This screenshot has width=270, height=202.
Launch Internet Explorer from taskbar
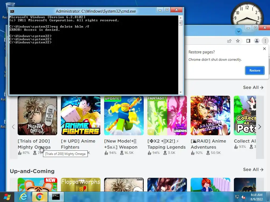[x=23, y=197]
